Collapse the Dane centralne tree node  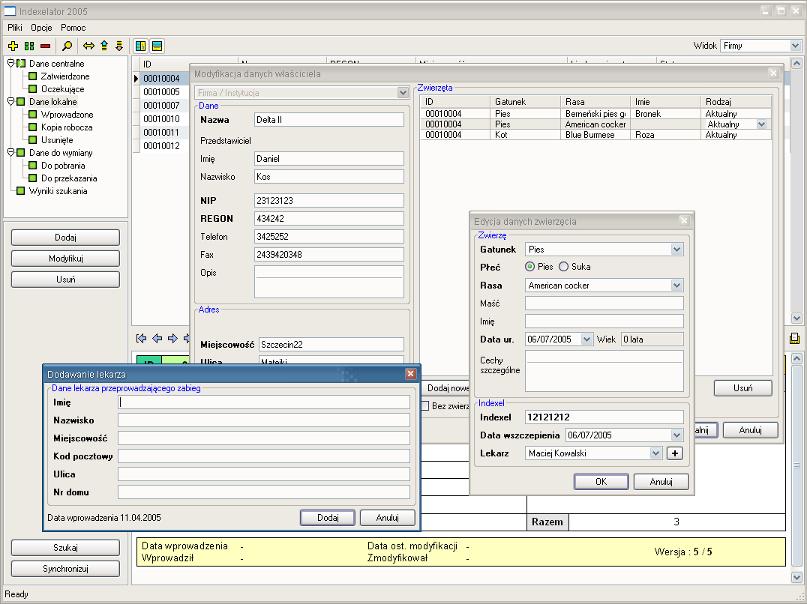9,64
